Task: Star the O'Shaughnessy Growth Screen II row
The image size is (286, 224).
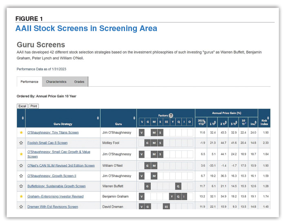Action: (x=21, y=176)
